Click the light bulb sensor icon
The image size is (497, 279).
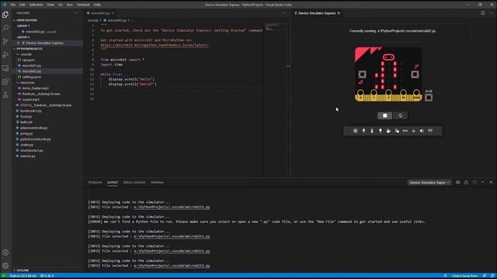(x=380, y=131)
